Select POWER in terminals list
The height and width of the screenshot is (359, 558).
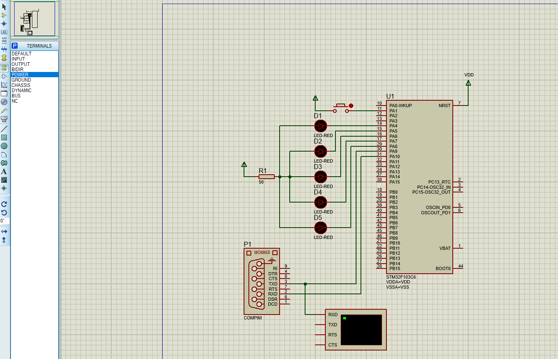click(x=35, y=74)
